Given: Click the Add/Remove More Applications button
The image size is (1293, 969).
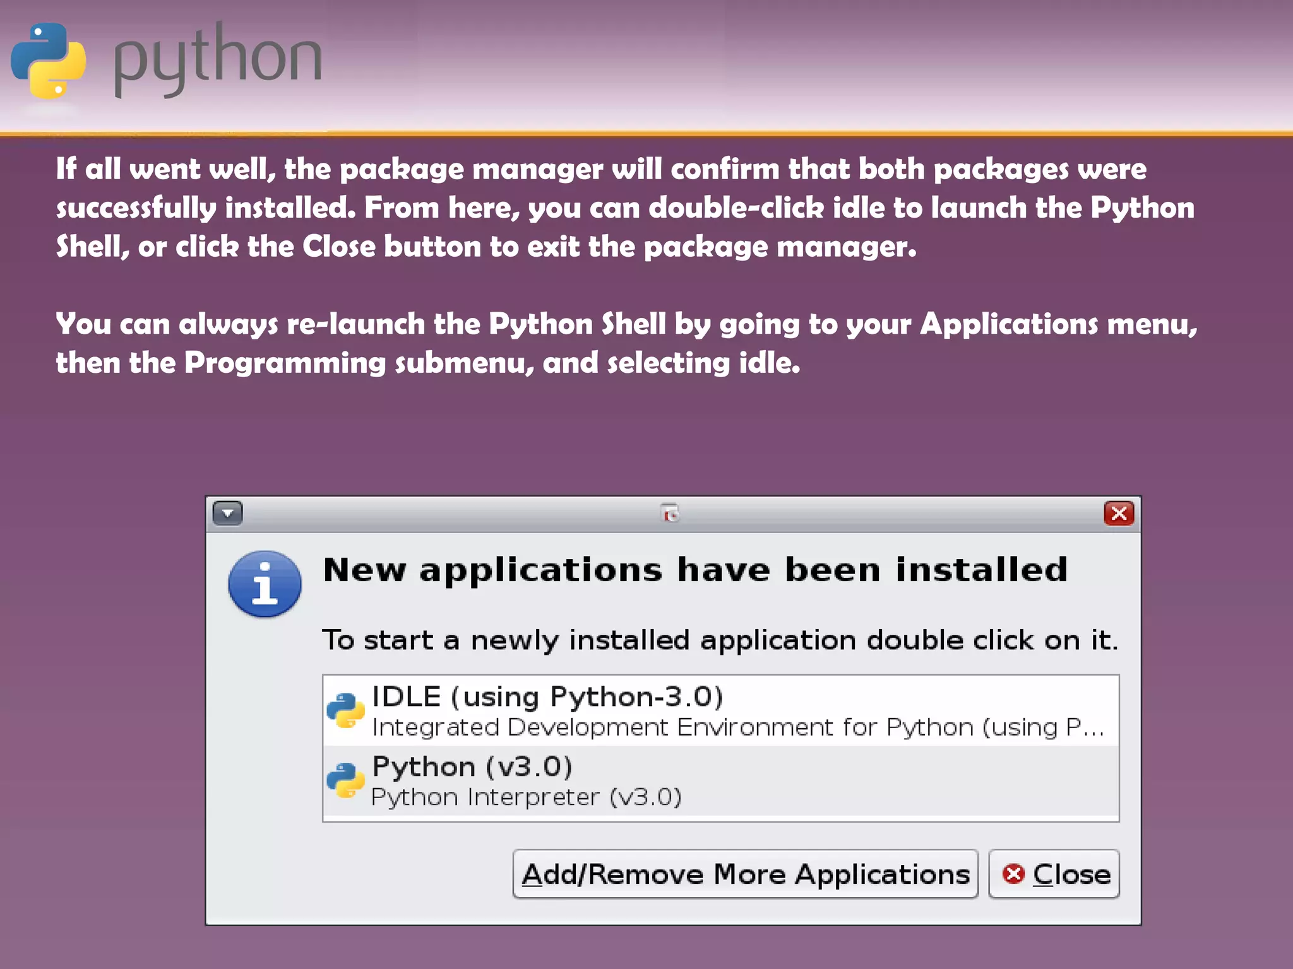Looking at the screenshot, I should coord(746,874).
